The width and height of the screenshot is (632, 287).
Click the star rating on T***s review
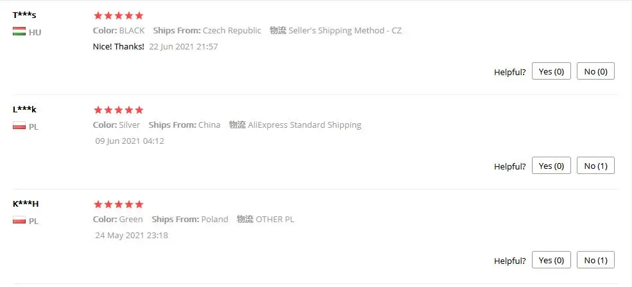point(119,15)
